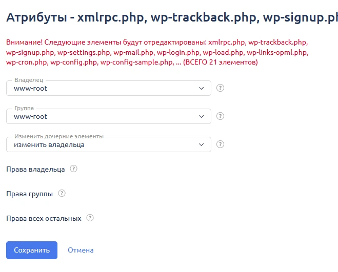Click the Права группы section label
Screen dimensions: 338x272
tap(29, 194)
